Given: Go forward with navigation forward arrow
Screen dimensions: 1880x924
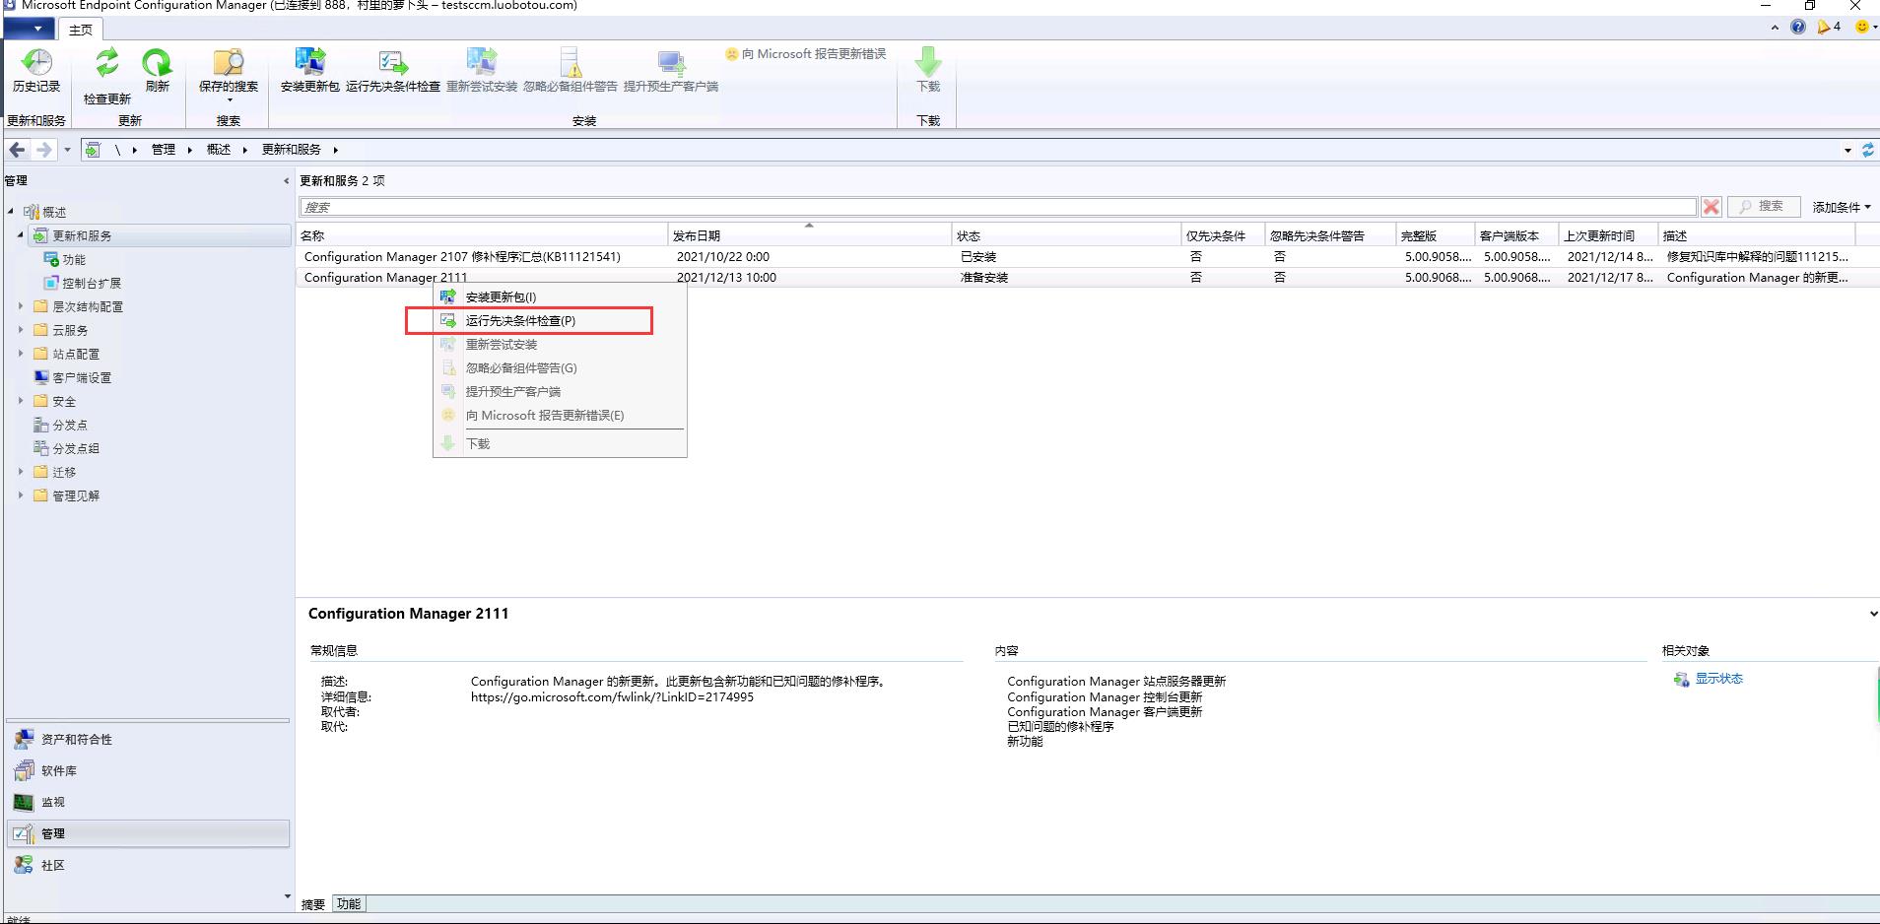Looking at the screenshot, I should pos(43,150).
